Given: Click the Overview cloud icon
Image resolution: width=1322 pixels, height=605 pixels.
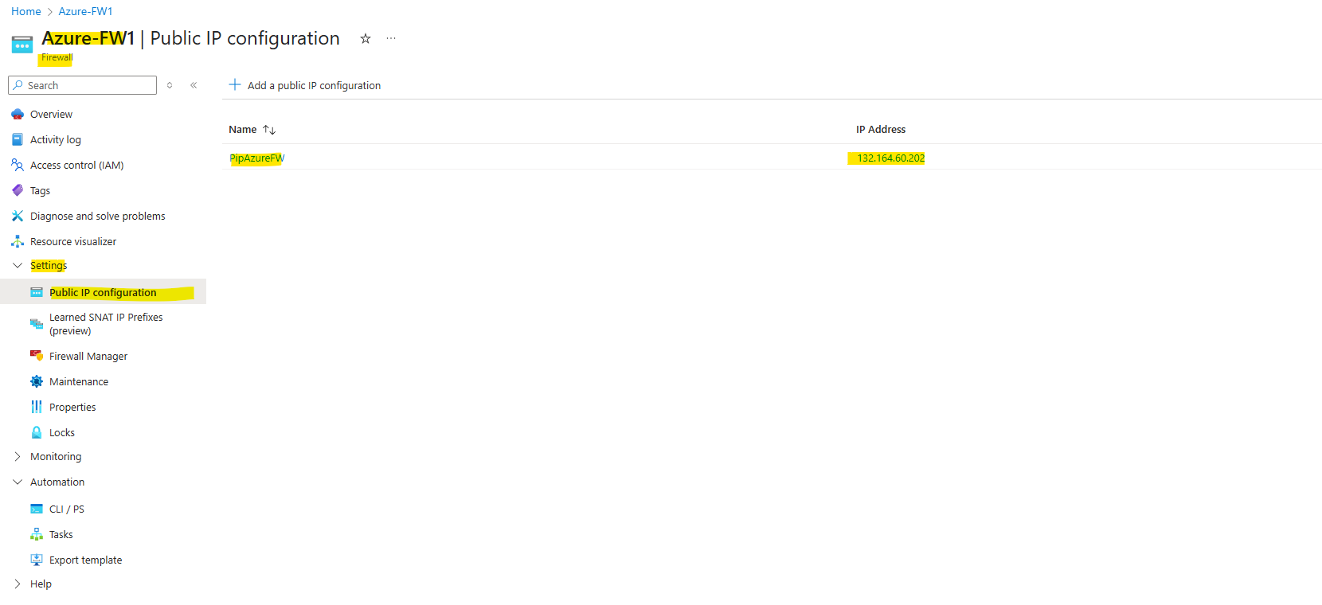Looking at the screenshot, I should (18, 115).
